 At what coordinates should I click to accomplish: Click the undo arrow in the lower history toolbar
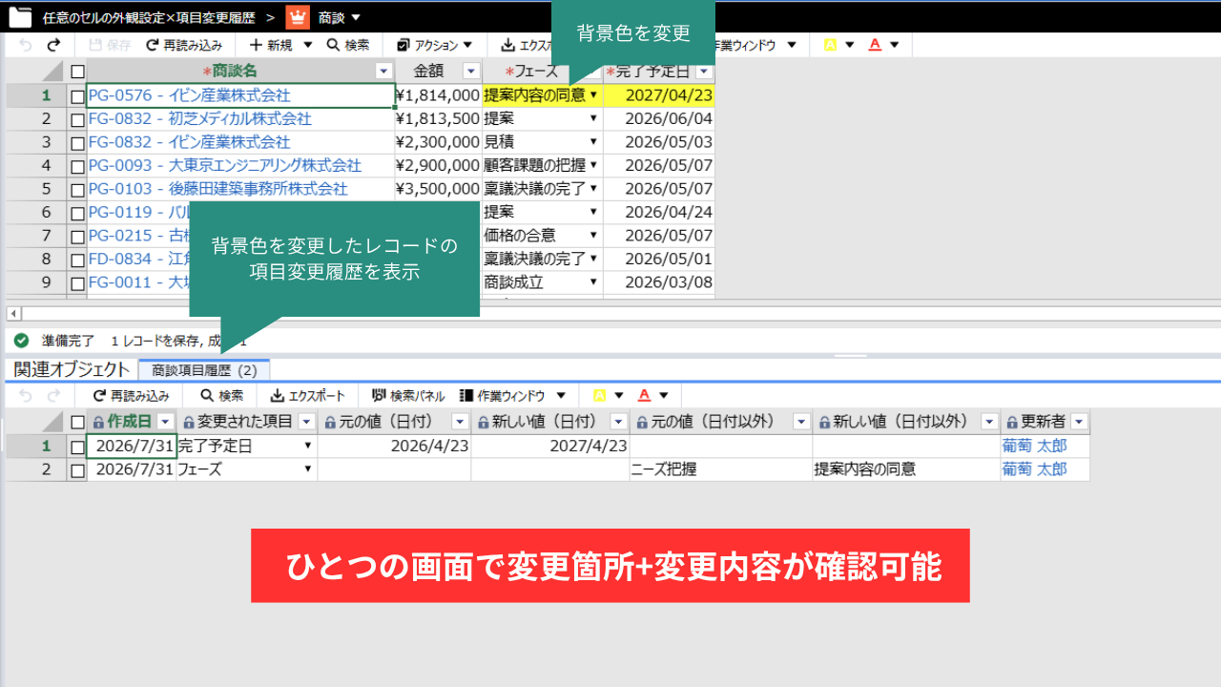26,395
